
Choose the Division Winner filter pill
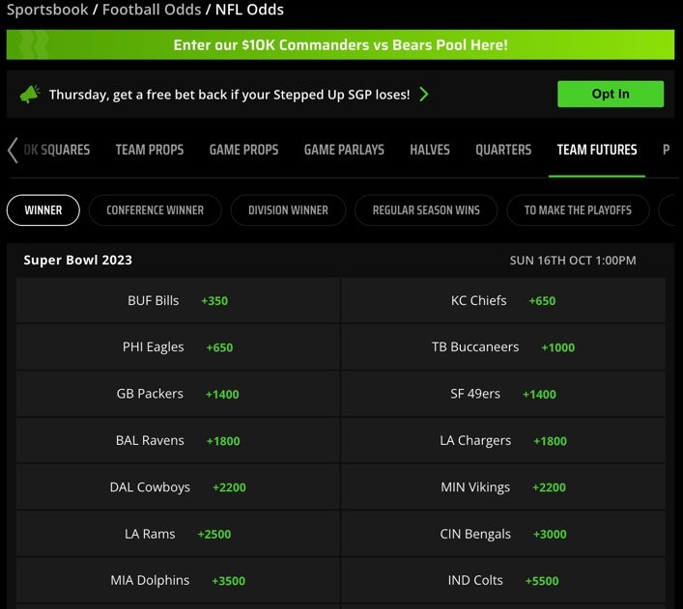[288, 210]
